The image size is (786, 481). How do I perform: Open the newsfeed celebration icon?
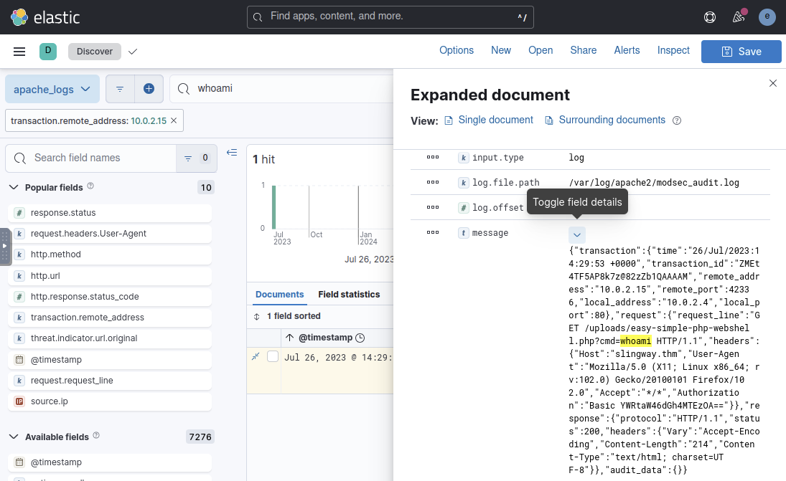pos(738,17)
